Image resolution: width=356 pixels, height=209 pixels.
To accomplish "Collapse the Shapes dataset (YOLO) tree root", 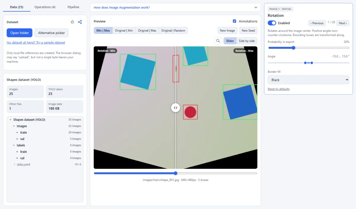I will (10, 120).
